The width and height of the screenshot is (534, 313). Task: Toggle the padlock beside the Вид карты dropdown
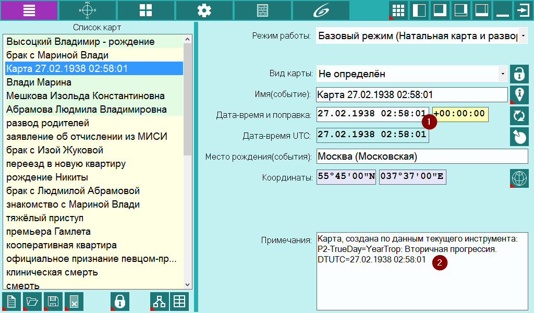click(x=519, y=74)
